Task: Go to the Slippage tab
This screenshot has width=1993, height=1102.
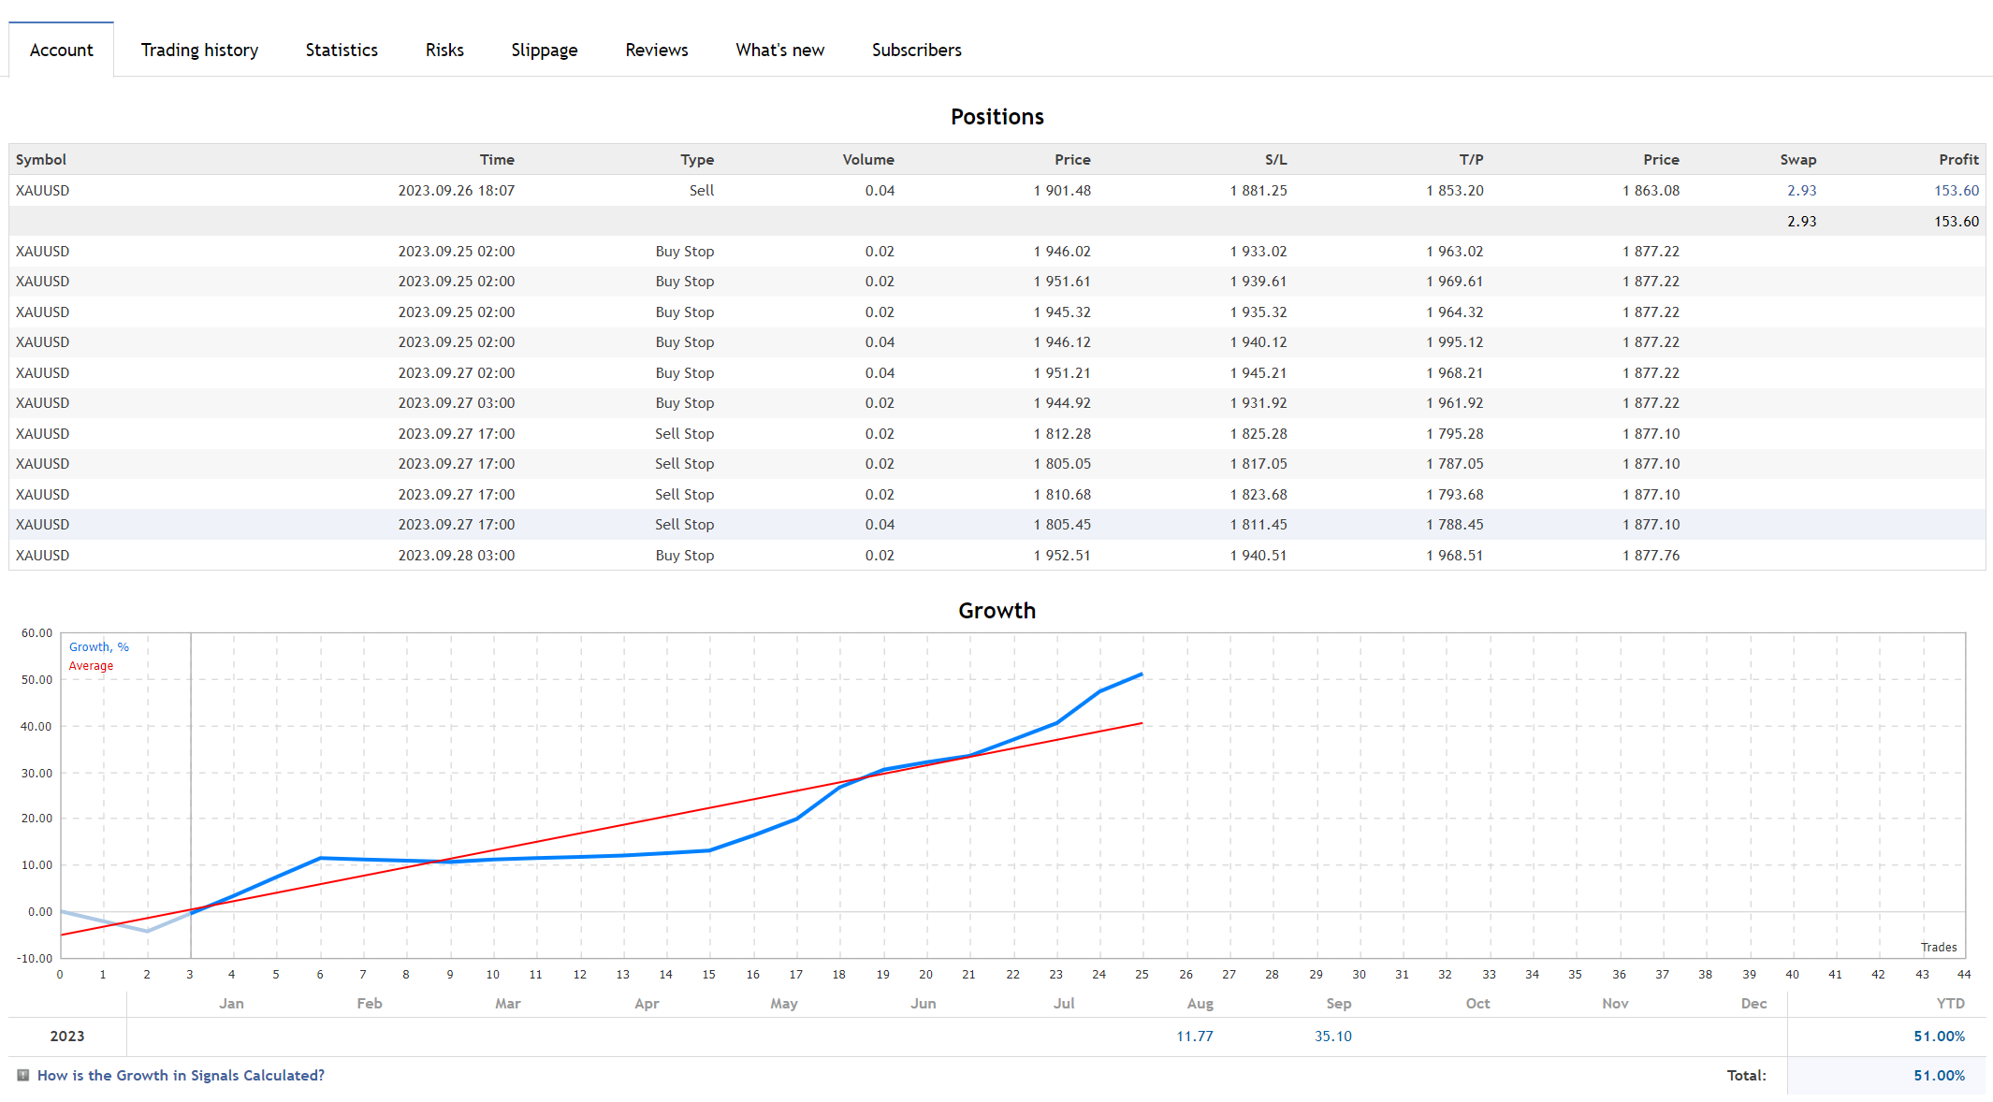Action: tap(544, 51)
